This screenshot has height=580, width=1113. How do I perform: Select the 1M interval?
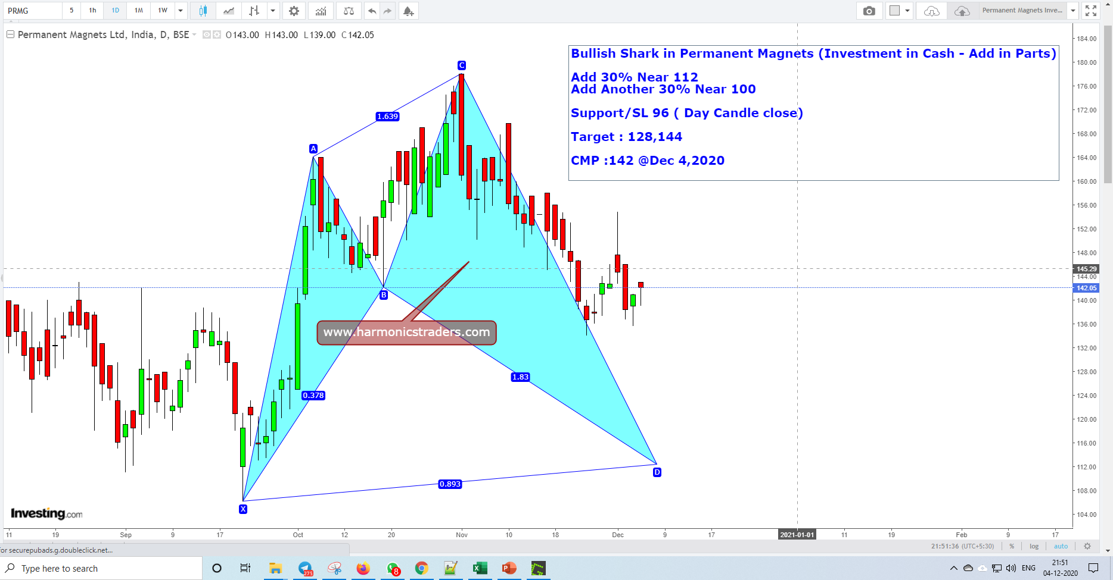click(139, 11)
